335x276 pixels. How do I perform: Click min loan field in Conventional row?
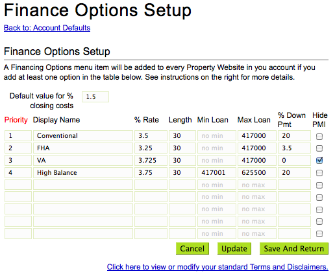point(217,136)
